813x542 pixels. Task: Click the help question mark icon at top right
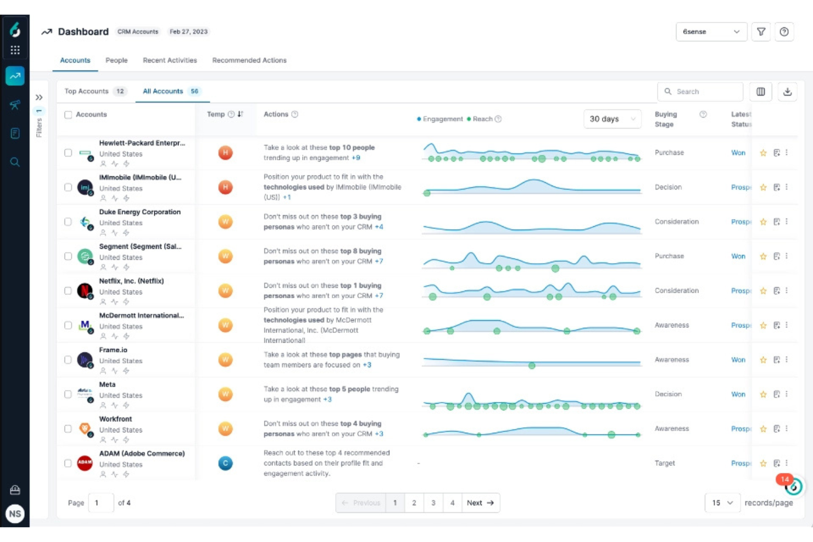click(785, 32)
